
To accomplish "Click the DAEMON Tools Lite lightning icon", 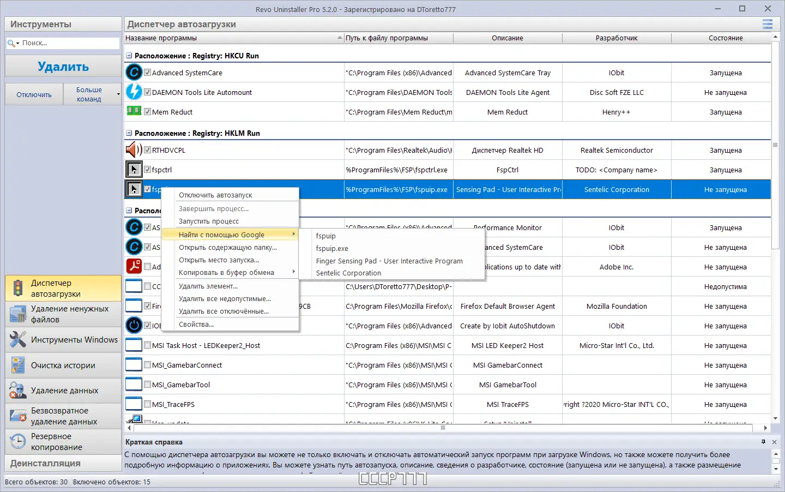I will [x=134, y=92].
